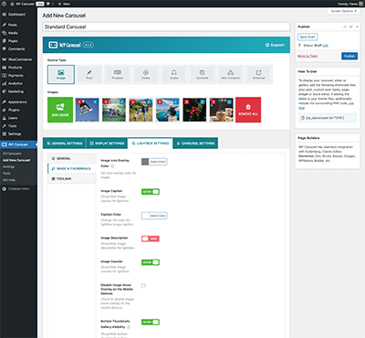This screenshot has width=365, height=338.
Task: Open the Toolbar lightbox sub-tab
Action: [x=72, y=179]
